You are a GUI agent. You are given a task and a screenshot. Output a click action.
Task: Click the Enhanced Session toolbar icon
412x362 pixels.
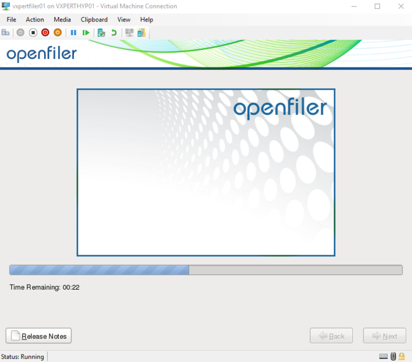pyautogui.click(x=129, y=33)
